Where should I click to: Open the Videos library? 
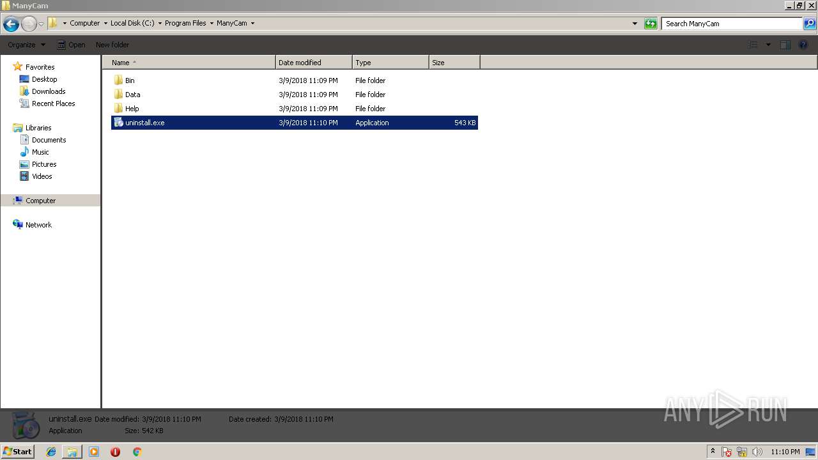(x=42, y=176)
